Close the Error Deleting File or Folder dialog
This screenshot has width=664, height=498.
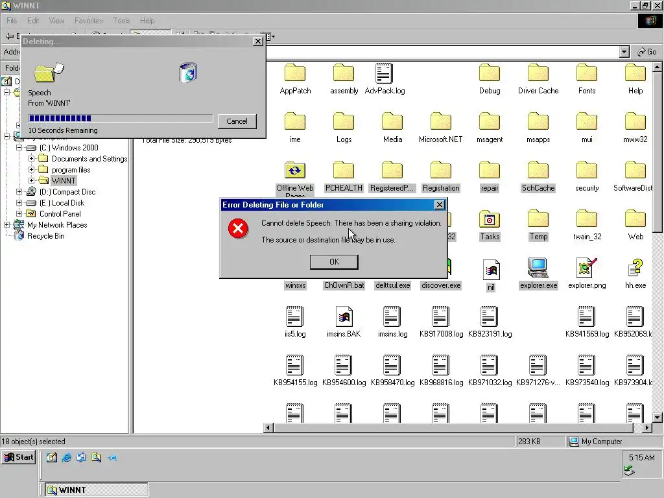[440, 204]
